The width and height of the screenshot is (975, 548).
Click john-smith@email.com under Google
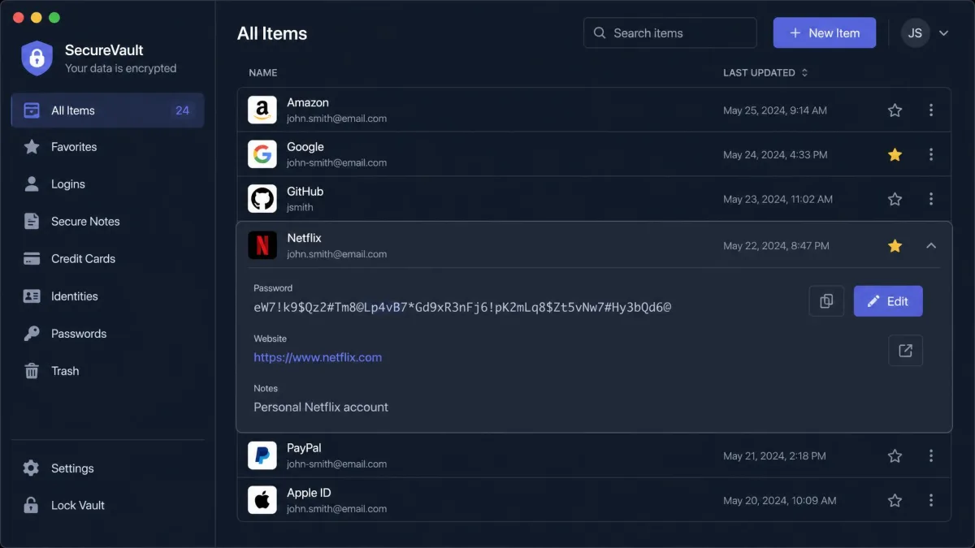click(x=336, y=162)
